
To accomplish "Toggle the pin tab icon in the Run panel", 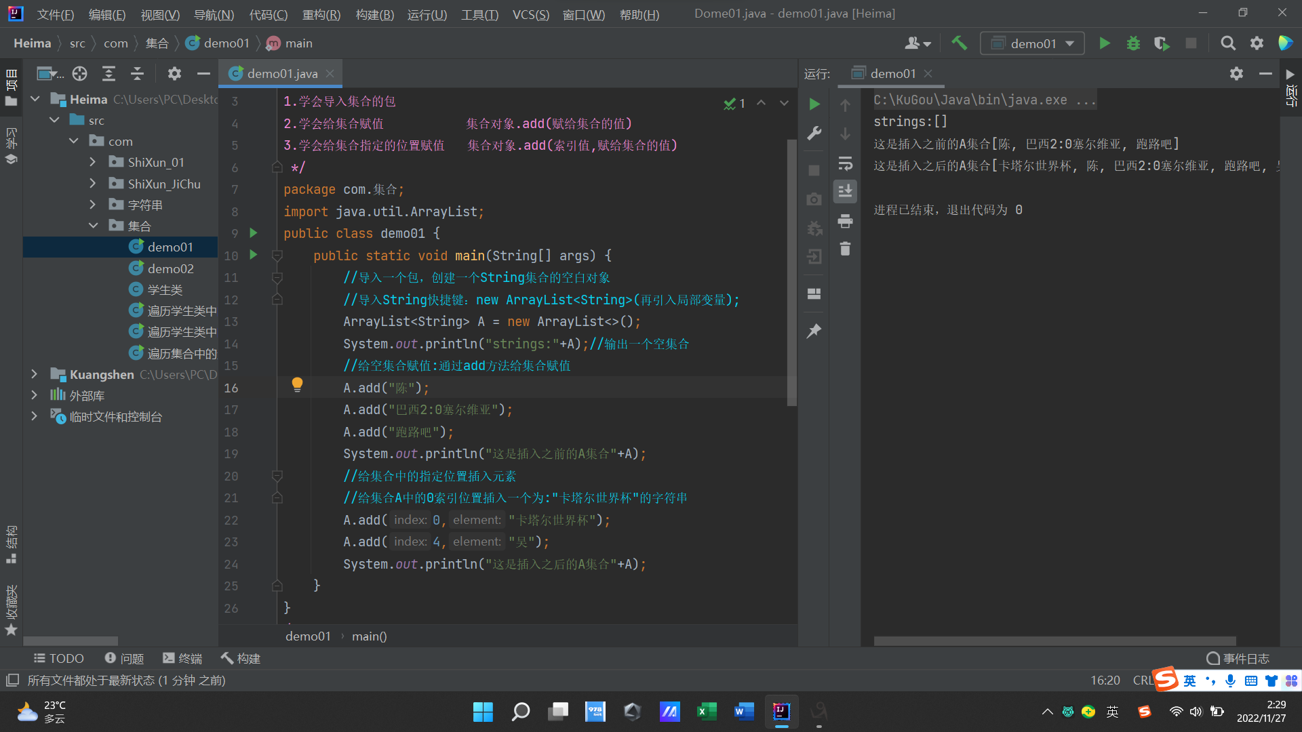I will [814, 331].
